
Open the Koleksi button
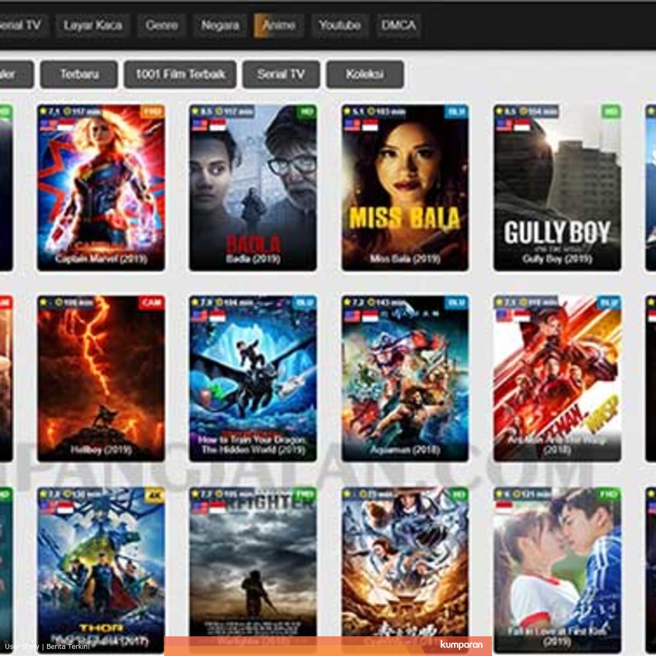point(365,74)
